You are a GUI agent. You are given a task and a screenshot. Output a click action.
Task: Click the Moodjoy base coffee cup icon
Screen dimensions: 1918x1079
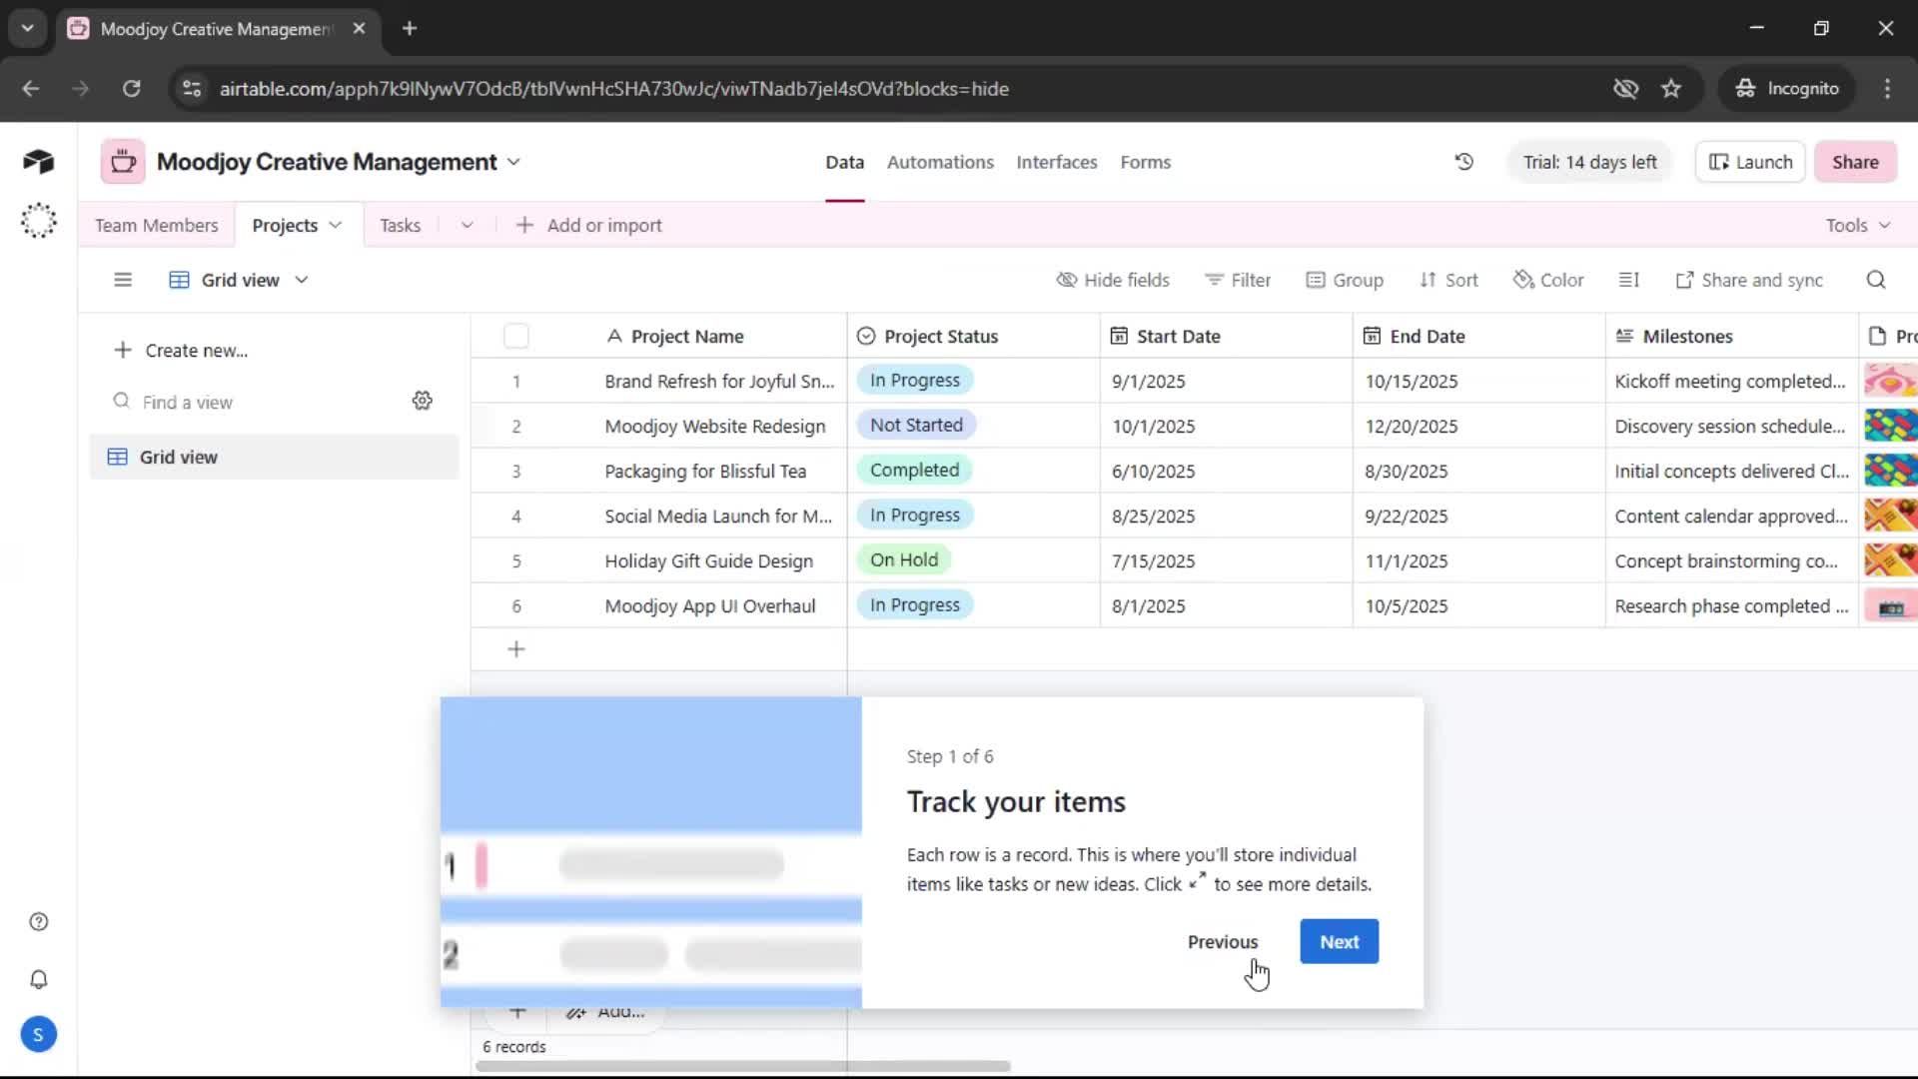tap(123, 162)
